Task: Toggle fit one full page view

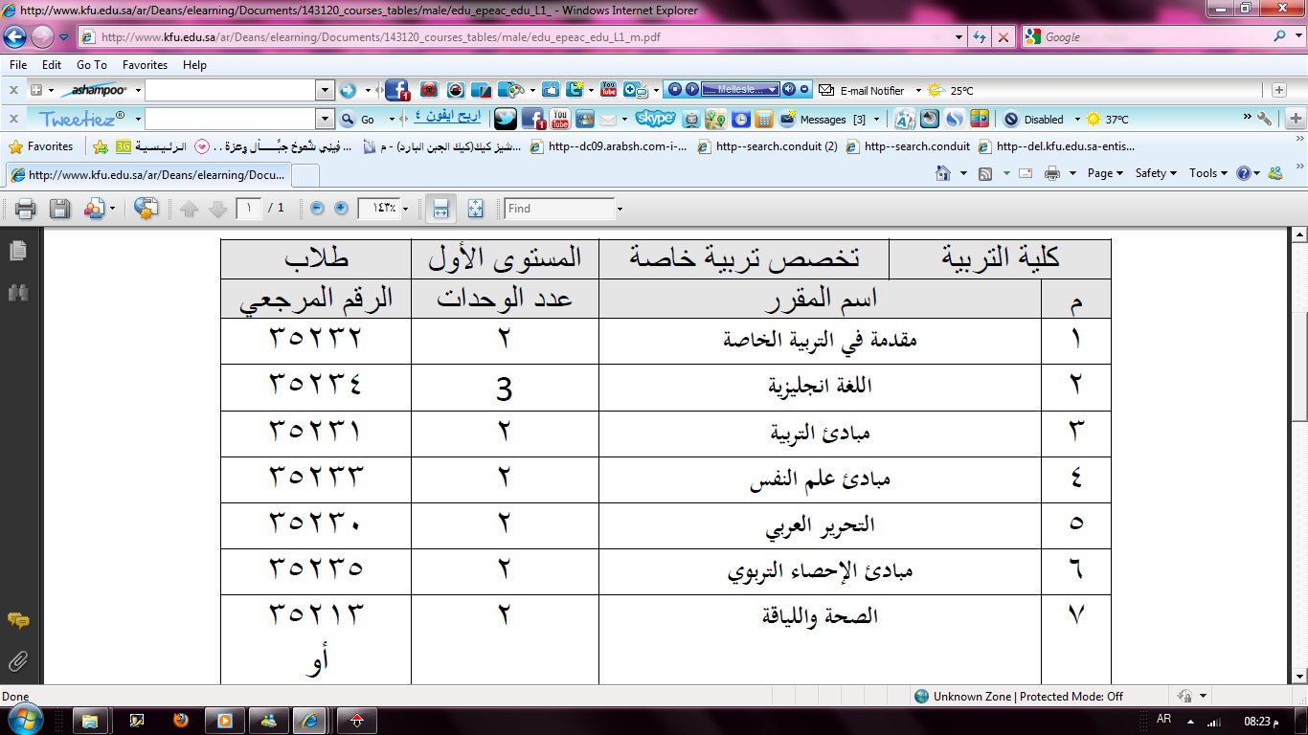Action: pyautogui.click(x=476, y=209)
